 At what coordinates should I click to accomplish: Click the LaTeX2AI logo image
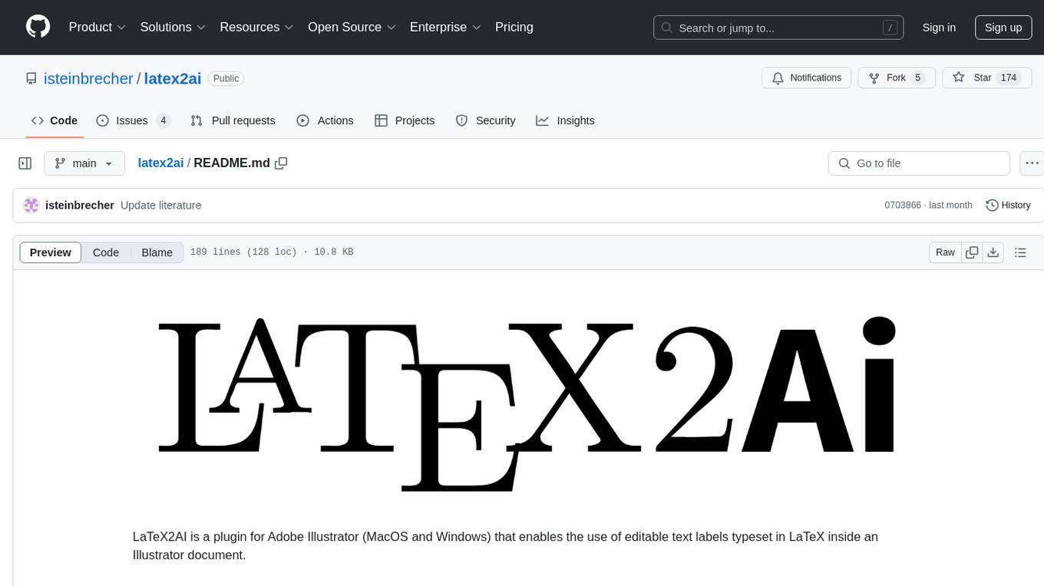[x=527, y=404]
